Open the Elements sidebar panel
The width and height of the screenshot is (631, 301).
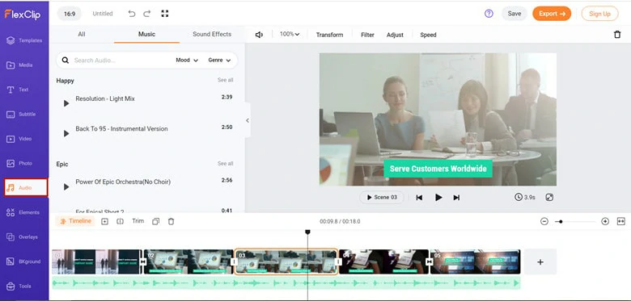point(24,212)
